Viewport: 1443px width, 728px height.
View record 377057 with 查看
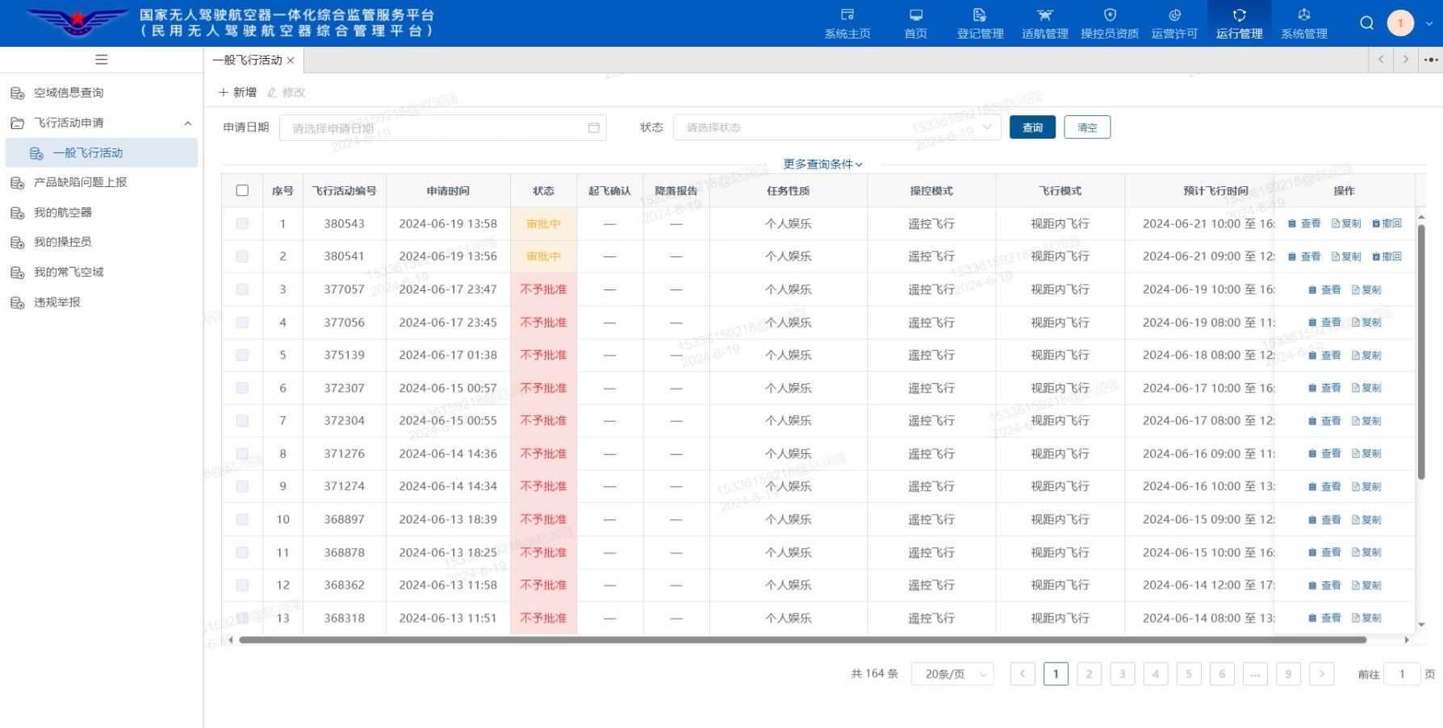(x=1324, y=289)
